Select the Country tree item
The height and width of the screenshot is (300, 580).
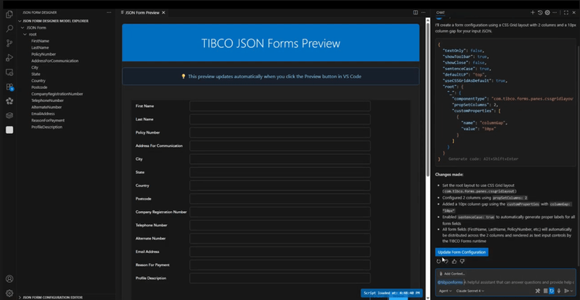pyautogui.click(x=39, y=80)
